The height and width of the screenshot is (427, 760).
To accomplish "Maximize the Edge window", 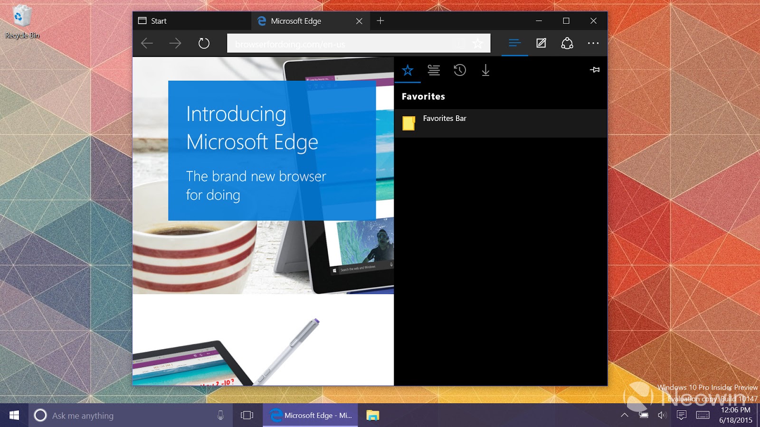I will (566, 21).
